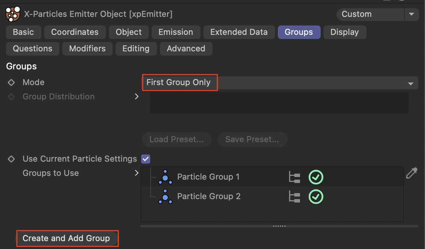Uncheck Use Current Particle Settings checkbox
425x249 pixels.
(146, 159)
